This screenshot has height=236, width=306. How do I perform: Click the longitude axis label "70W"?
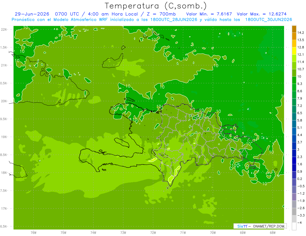[x=213, y=233]
